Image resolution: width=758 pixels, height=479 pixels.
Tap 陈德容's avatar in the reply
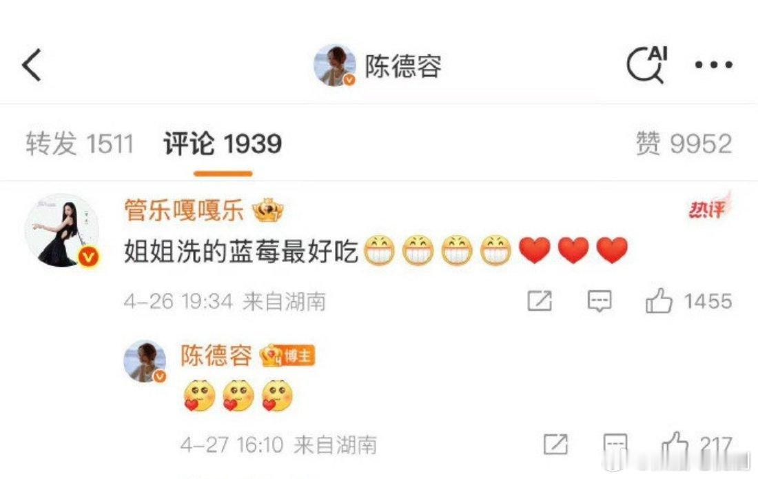point(145,361)
